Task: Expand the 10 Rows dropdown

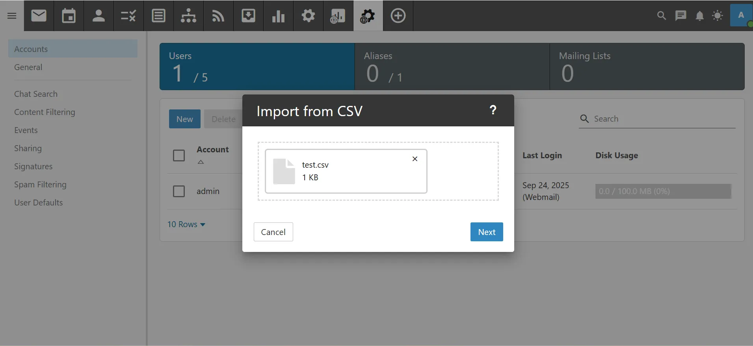Action: pyautogui.click(x=186, y=224)
